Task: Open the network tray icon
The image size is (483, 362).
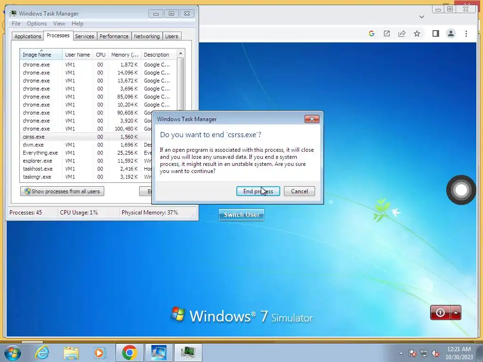Action: pyautogui.click(x=424, y=353)
